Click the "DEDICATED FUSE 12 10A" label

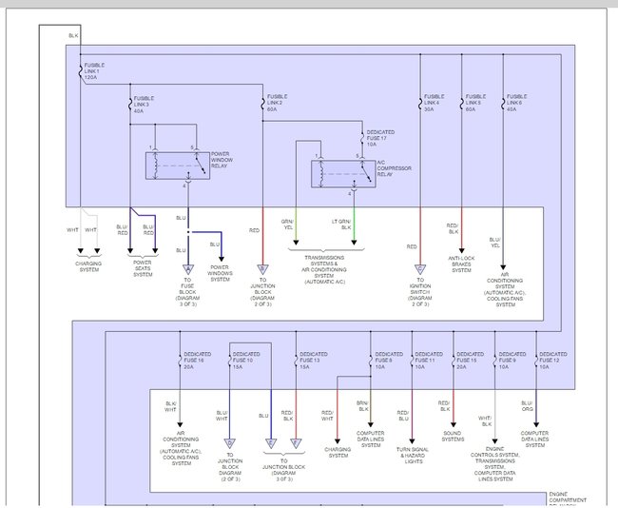tap(553, 361)
